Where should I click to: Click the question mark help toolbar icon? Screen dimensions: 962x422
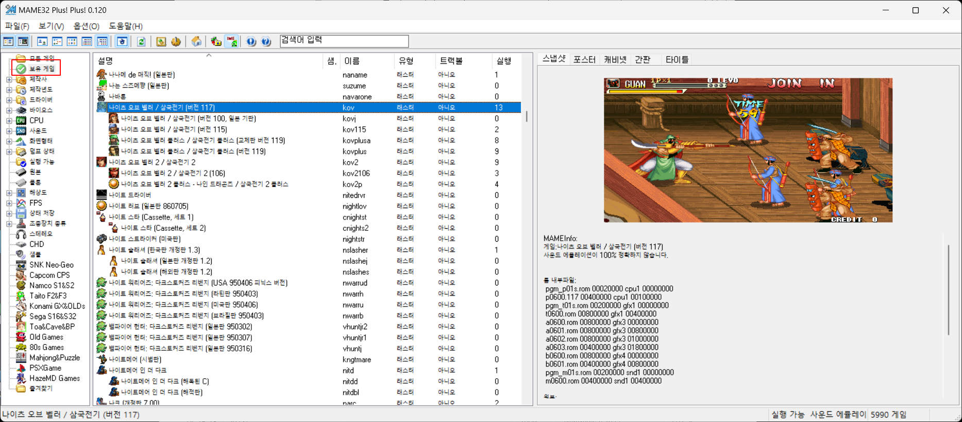coord(266,42)
